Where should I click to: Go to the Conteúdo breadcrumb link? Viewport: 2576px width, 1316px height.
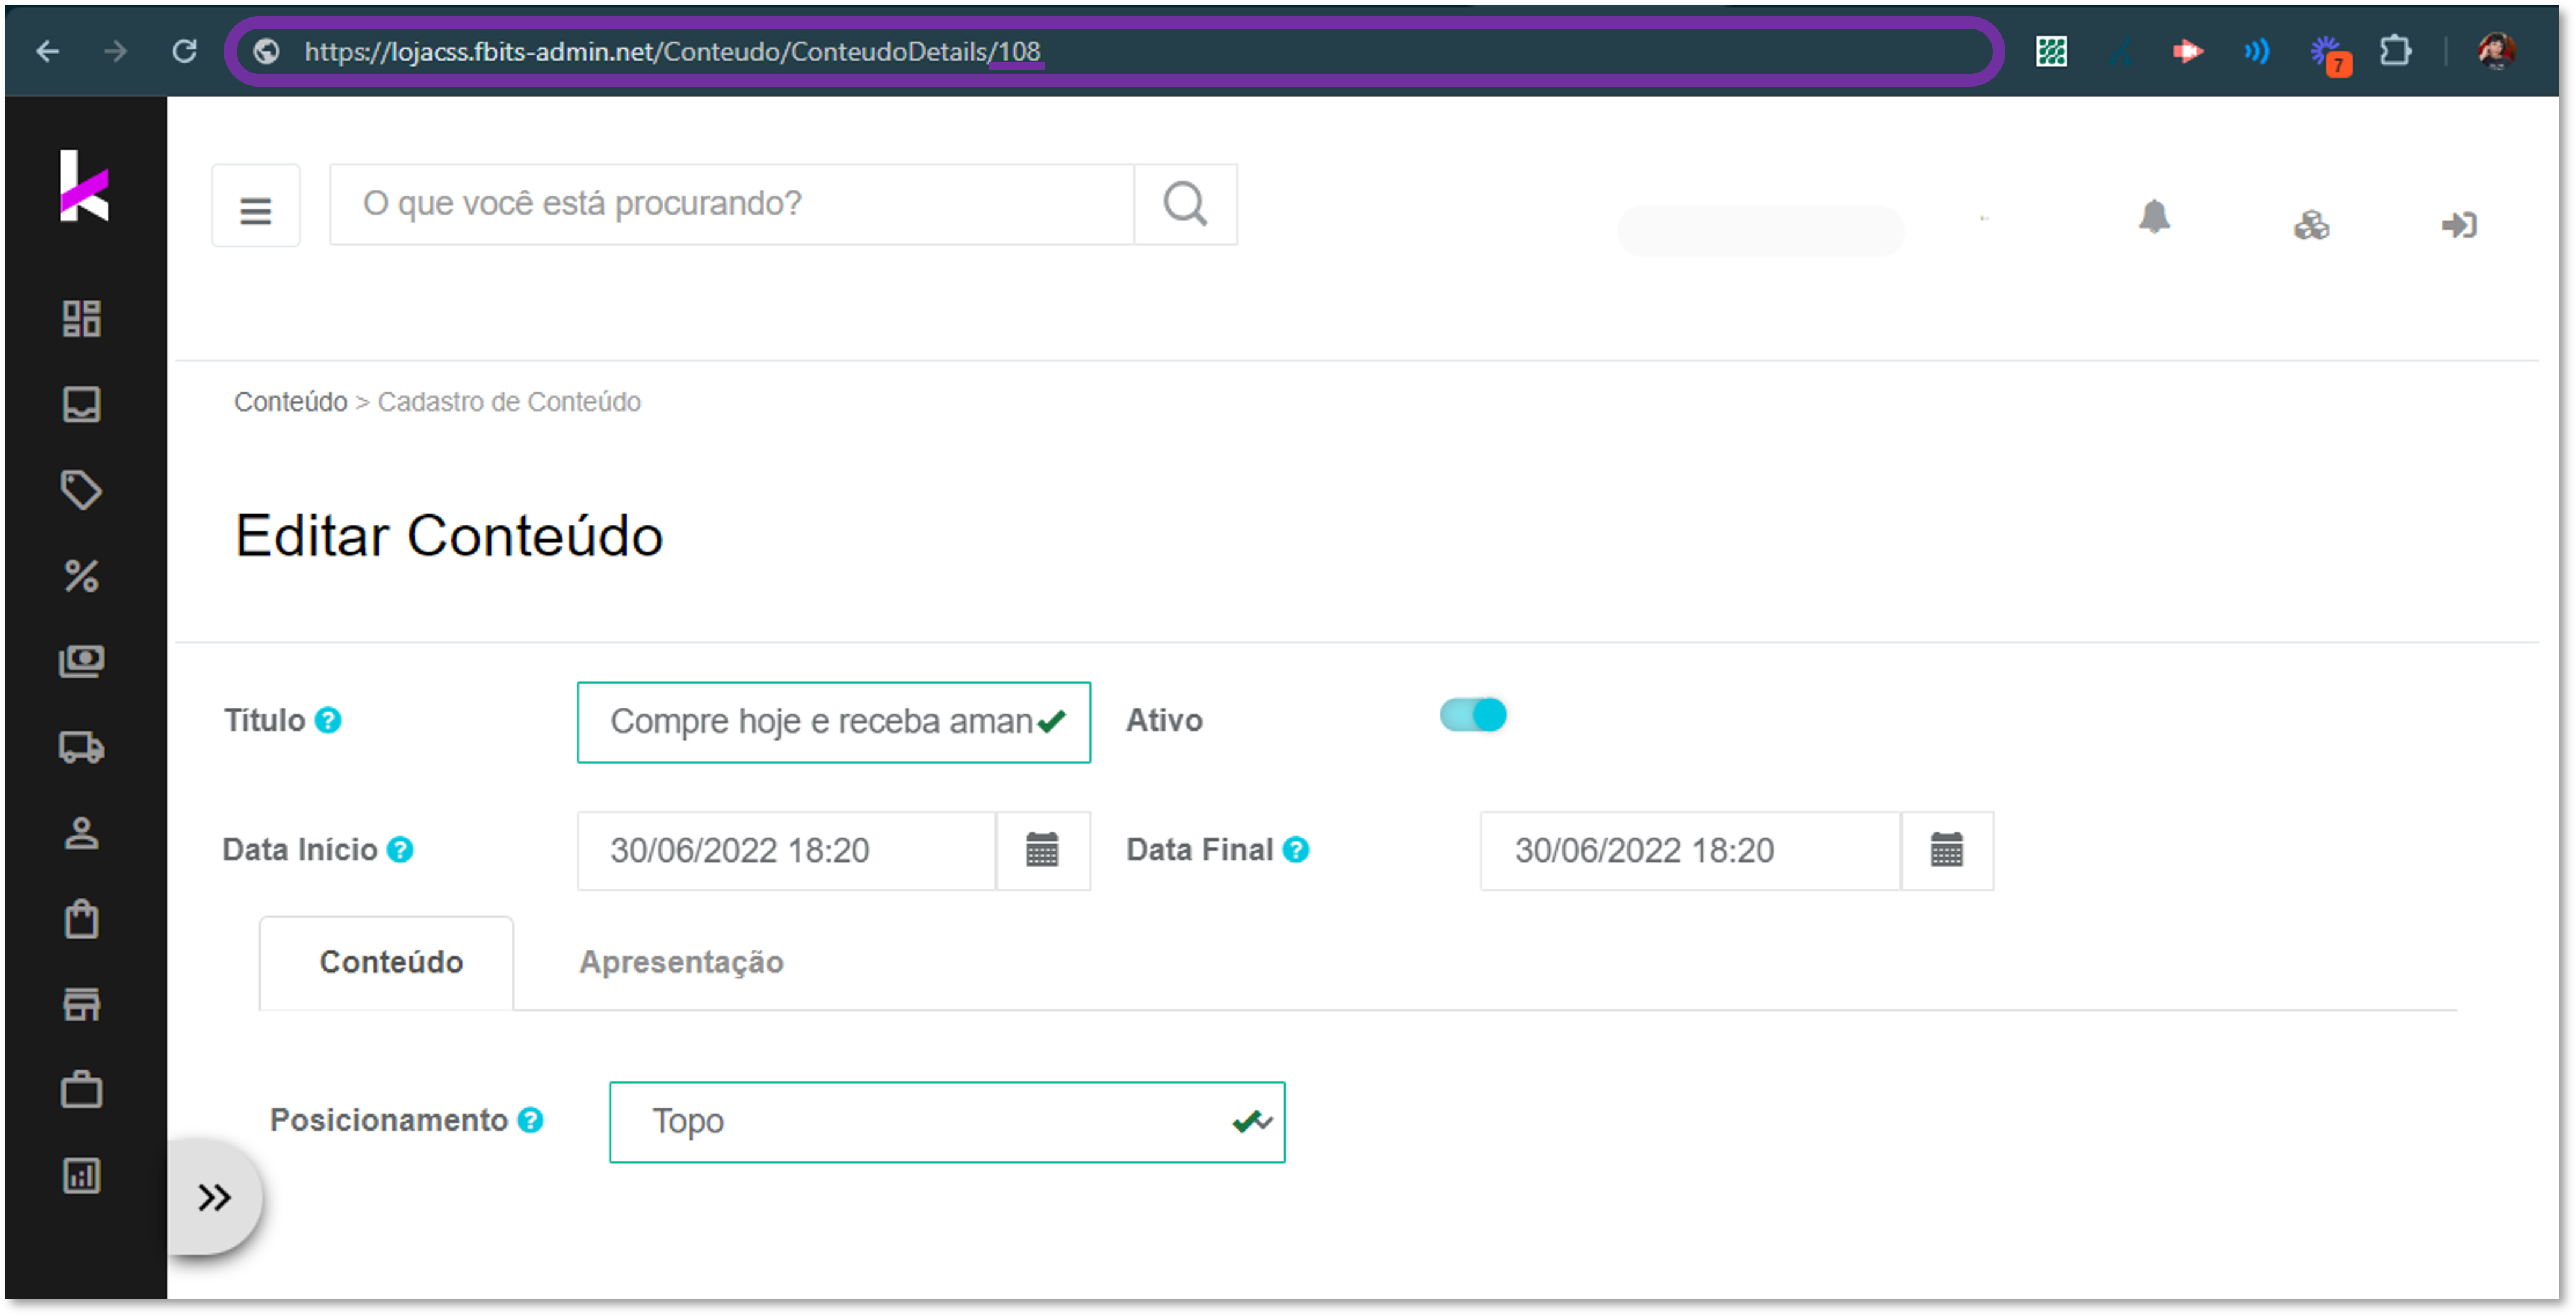(290, 402)
